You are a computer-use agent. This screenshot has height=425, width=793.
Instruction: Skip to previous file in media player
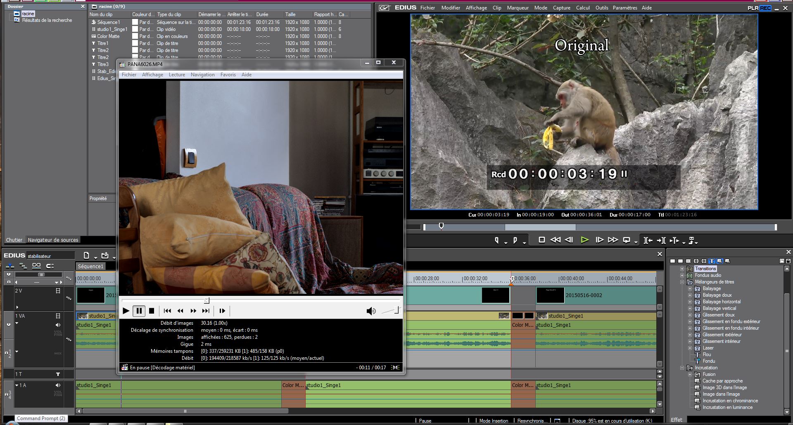[x=167, y=311]
